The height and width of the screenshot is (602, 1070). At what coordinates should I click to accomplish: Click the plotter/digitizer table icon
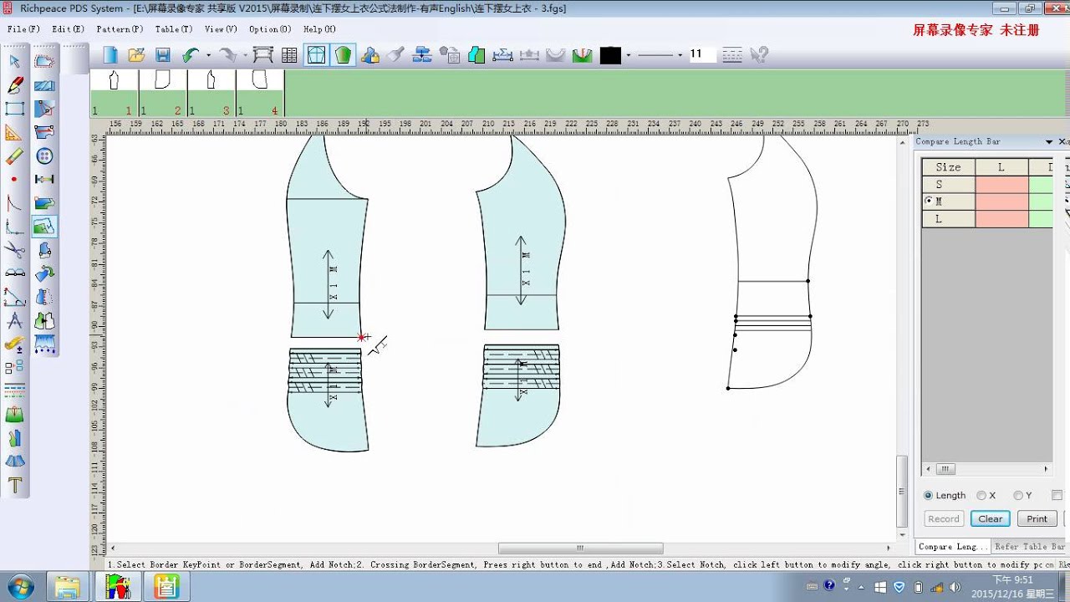263,55
